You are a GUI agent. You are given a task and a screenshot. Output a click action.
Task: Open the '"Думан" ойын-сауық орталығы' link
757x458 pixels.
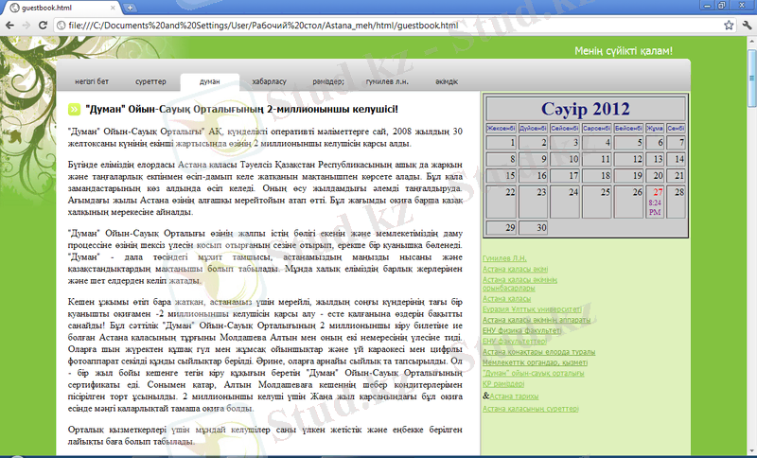coord(533,373)
